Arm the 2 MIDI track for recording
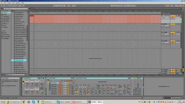Image resolution: width=185 pixels, height=104 pixels. click(179, 24)
